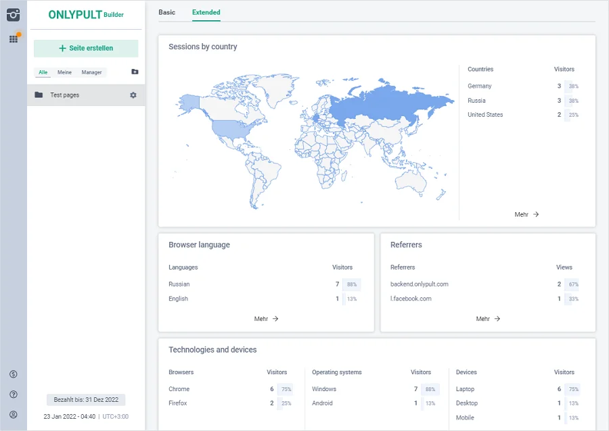Screen dimensions: 609x431
Task: Select the Alle filter
Action: coord(43,72)
